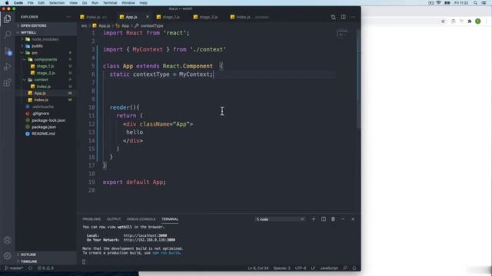This screenshot has width=492, height=276.
Task: Click the notifications bell in status bar
Action: [354, 268]
